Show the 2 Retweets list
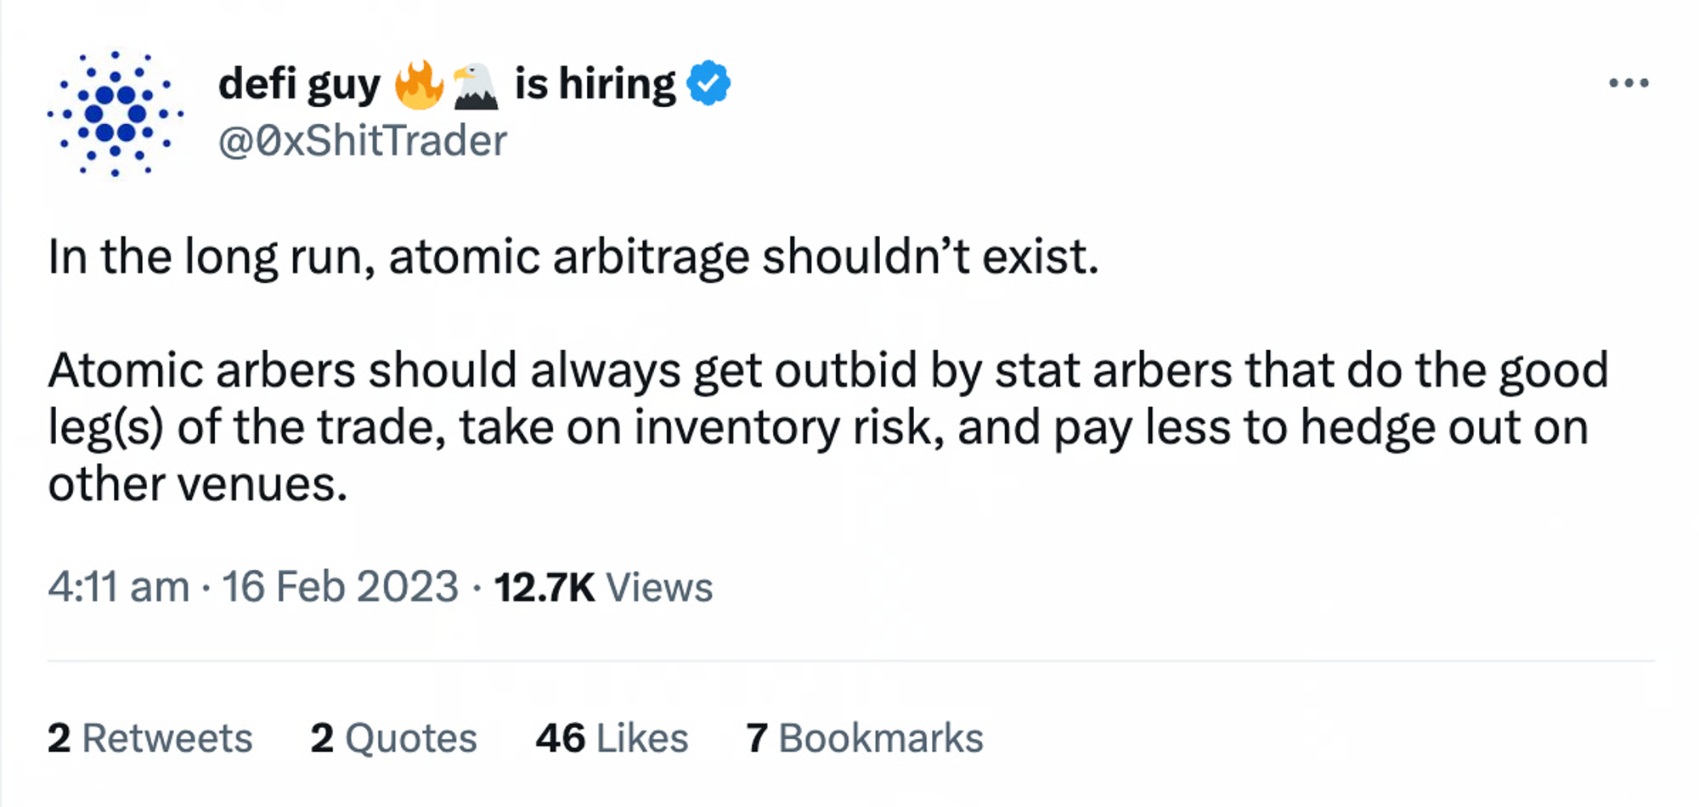Image resolution: width=1699 pixels, height=807 pixels. click(x=150, y=737)
